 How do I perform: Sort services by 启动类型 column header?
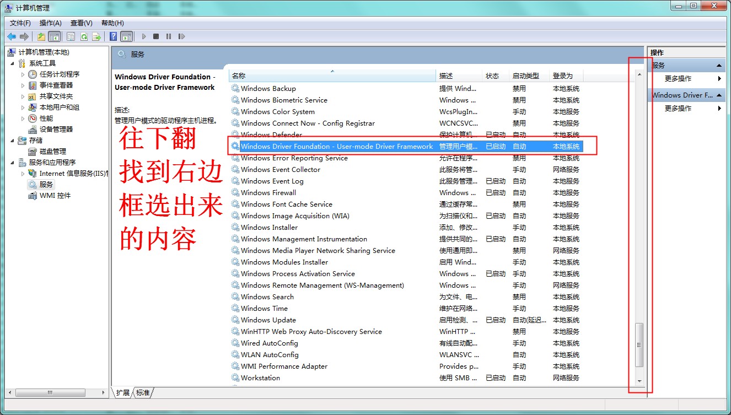point(530,76)
